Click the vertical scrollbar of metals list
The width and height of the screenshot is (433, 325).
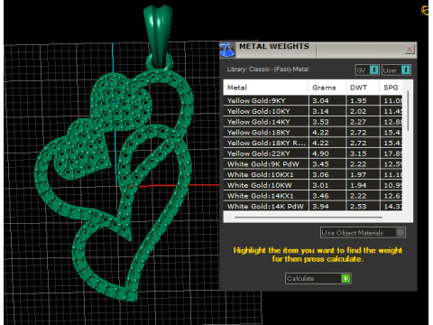[x=408, y=110]
